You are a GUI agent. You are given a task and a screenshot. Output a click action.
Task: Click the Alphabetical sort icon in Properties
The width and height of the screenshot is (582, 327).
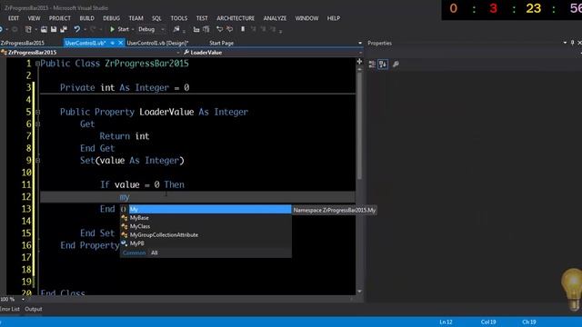click(383, 64)
